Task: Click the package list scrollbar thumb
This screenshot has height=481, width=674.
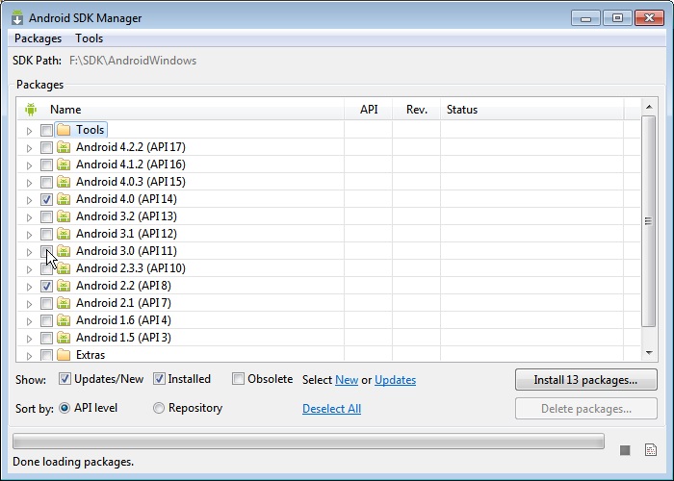Action: pos(649,221)
